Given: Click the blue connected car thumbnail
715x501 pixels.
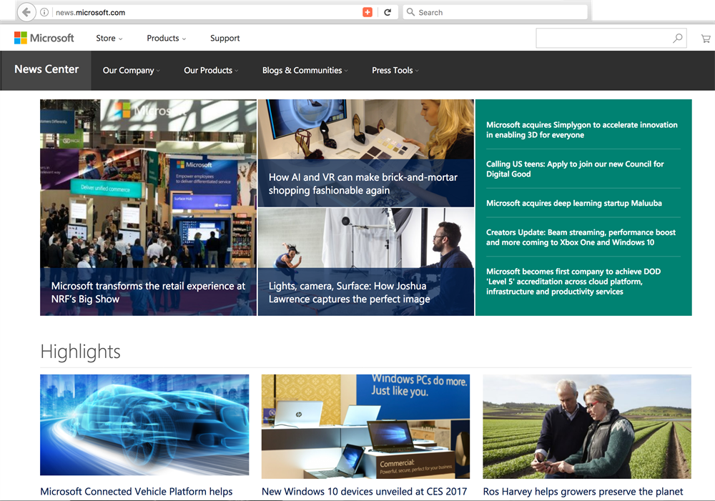Looking at the screenshot, I should 144,425.
